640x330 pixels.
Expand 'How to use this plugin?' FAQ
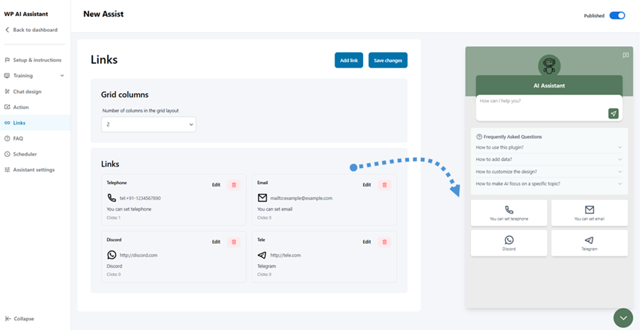pos(549,147)
